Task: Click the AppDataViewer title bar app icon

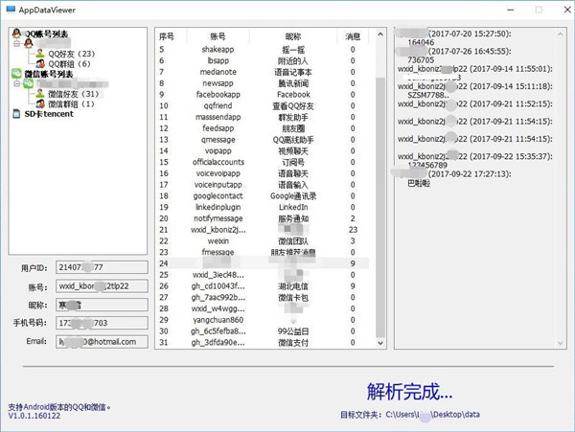Action: click(11, 10)
